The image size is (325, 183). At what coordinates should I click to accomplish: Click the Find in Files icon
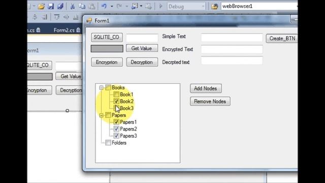[x=215, y=7]
